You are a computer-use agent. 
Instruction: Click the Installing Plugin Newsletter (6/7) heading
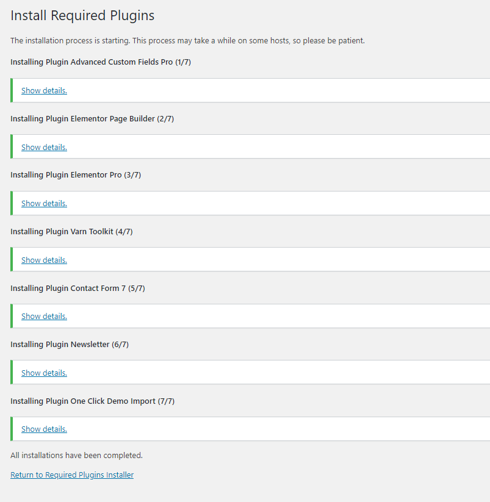(70, 344)
